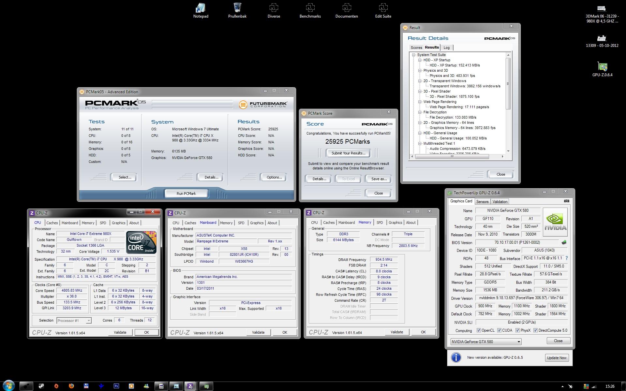The height and width of the screenshot is (391, 626).
Task: Click the Run PCMark button
Action: [x=186, y=194]
